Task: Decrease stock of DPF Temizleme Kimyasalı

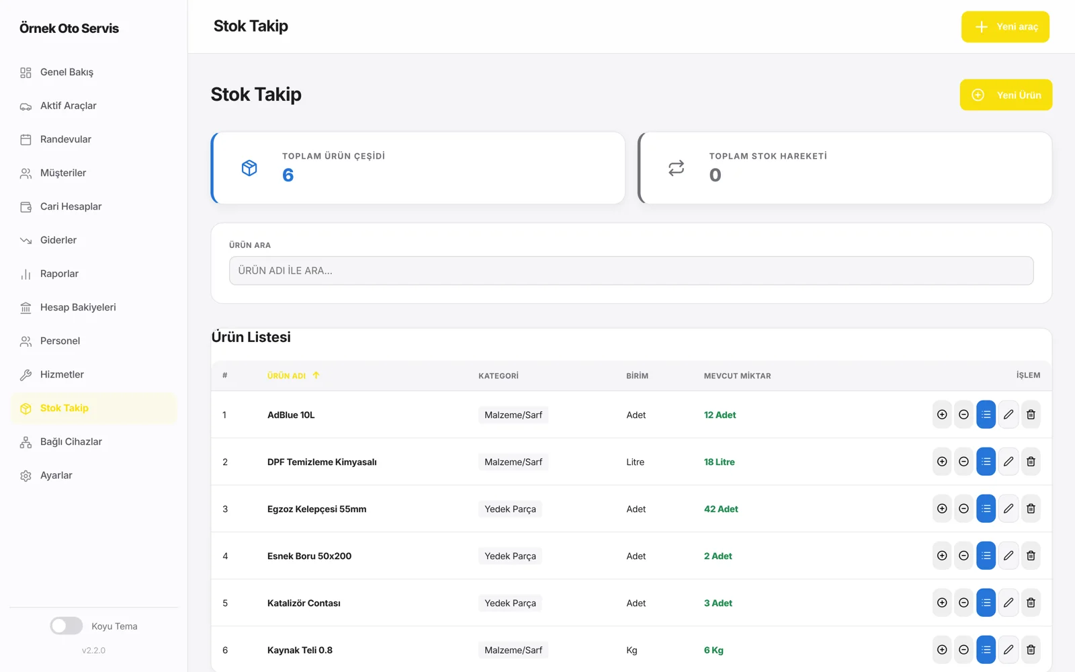Action: point(963,462)
